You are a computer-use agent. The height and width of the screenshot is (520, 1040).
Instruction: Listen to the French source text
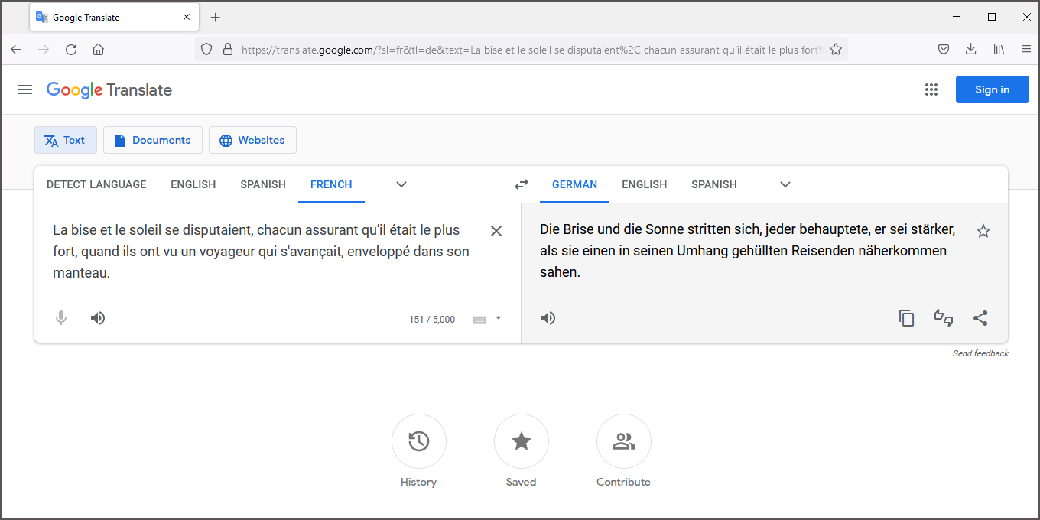(98, 318)
